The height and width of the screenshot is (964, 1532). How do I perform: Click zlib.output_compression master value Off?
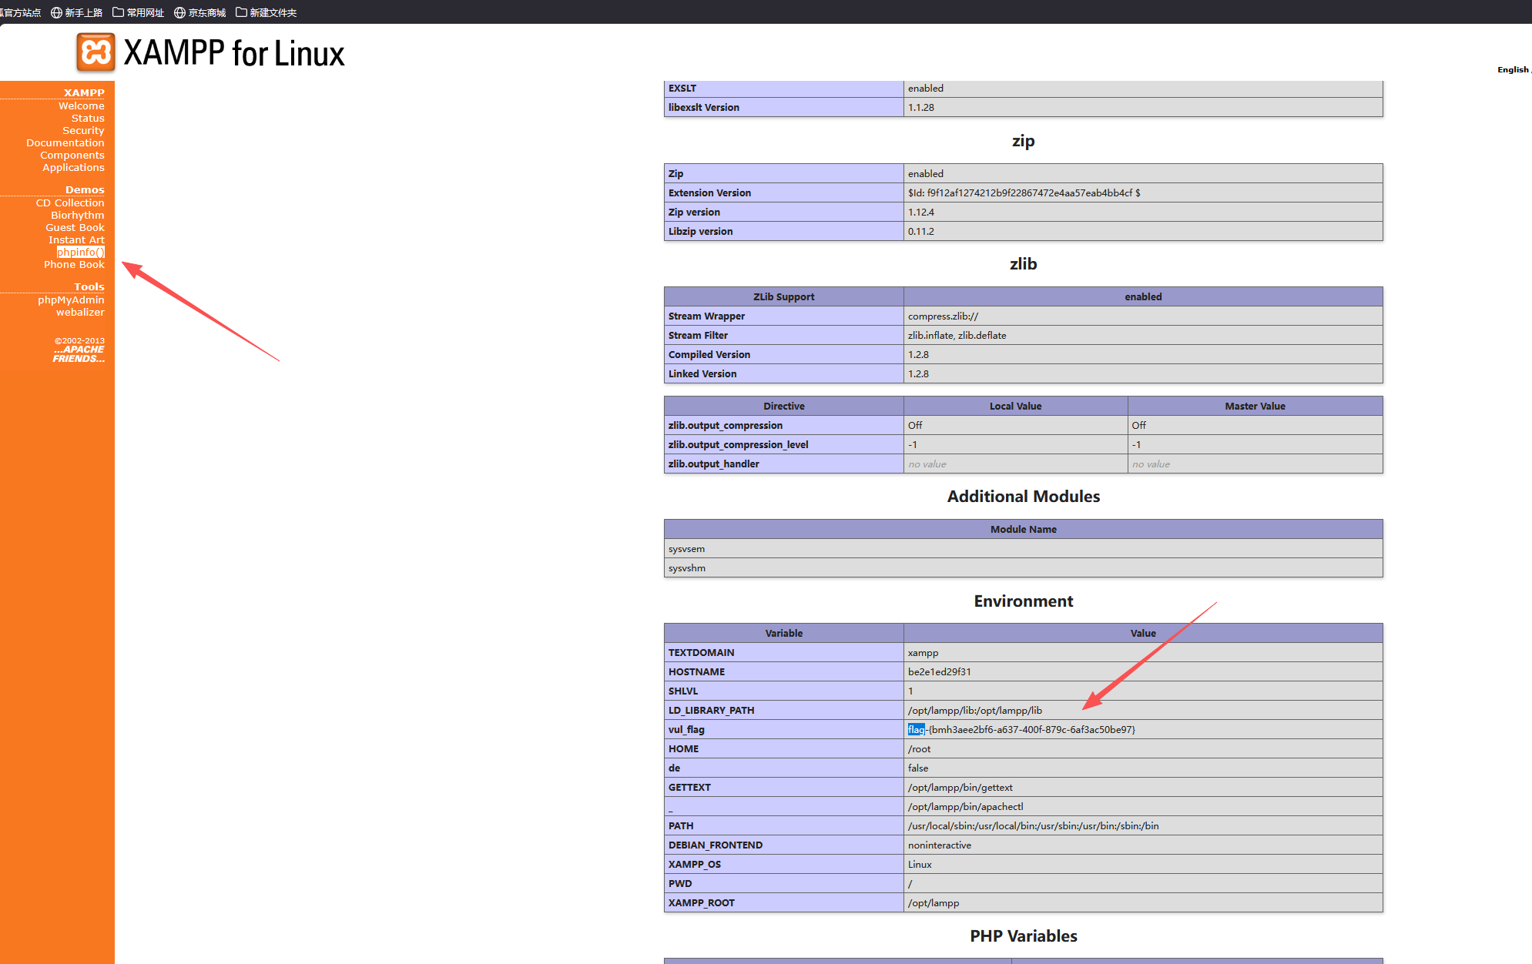1139,425
